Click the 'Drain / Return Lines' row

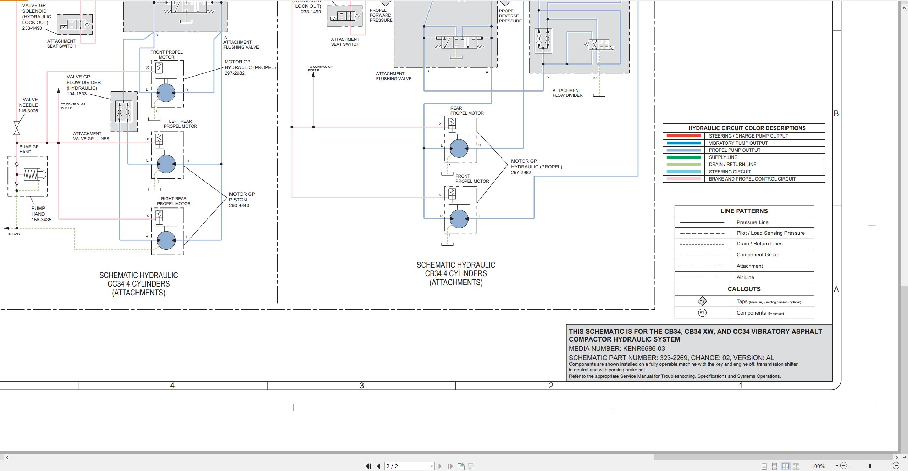click(x=744, y=244)
